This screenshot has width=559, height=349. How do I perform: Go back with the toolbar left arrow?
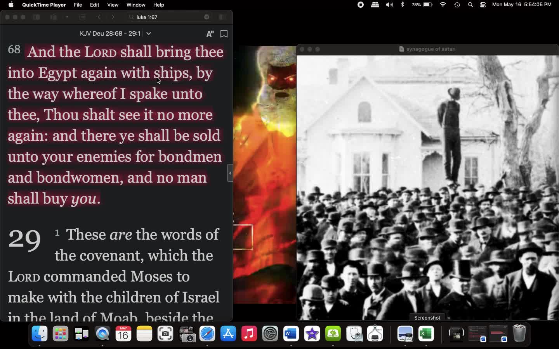point(99,17)
